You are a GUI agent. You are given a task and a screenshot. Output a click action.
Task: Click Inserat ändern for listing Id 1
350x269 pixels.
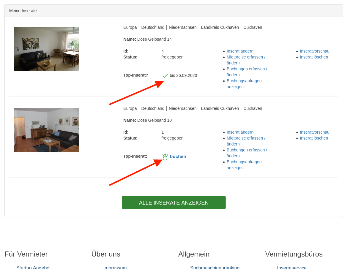[240, 132]
